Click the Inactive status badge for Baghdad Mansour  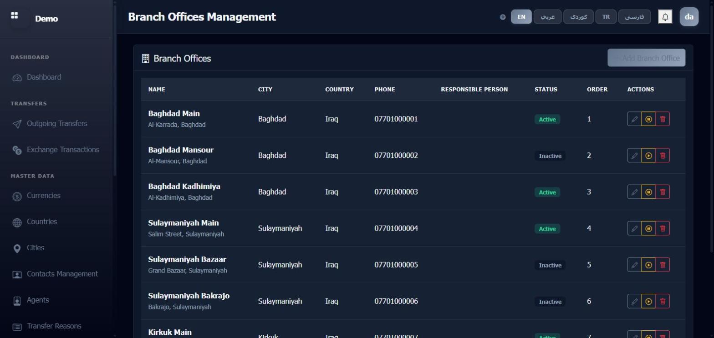coord(550,156)
